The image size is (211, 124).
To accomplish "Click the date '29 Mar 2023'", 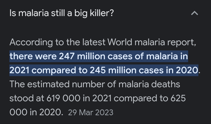I will (x=91, y=113).
